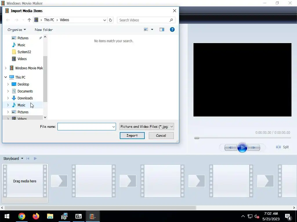Viewport: 297px width, 222px height.
Task: Open the File name history dropdown
Action: pos(114,127)
